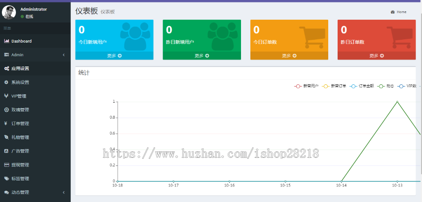The image size is (422, 202).
Task: Click the large 仪表板 page title
Action: coord(86,11)
